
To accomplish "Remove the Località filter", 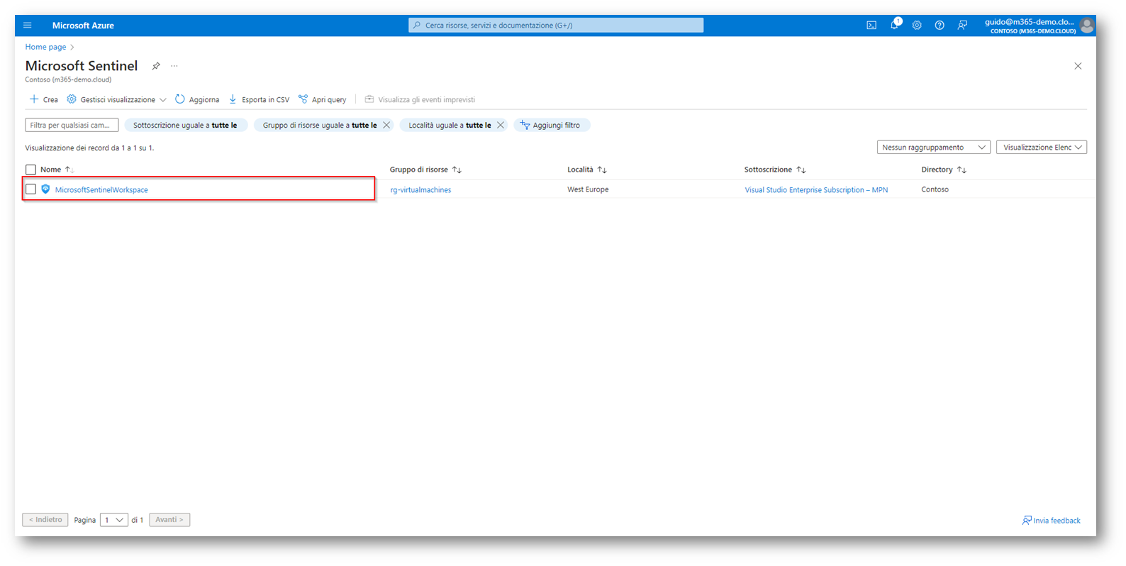I will 501,125.
